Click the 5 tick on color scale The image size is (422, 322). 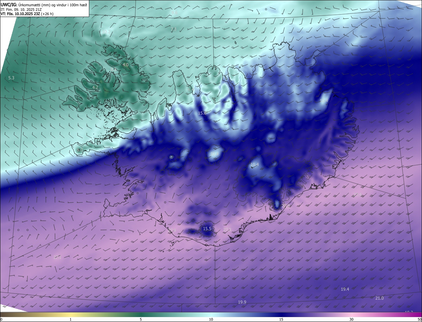point(141,319)
